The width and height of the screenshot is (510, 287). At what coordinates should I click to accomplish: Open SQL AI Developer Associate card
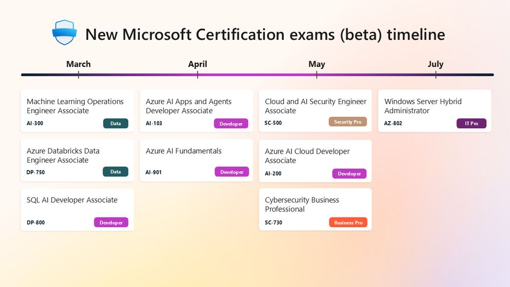(77, 209)
